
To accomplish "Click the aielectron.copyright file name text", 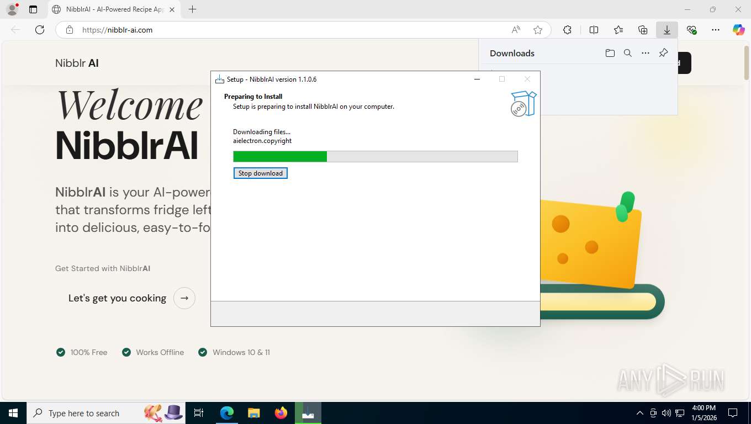I will (x=262, y=141).
